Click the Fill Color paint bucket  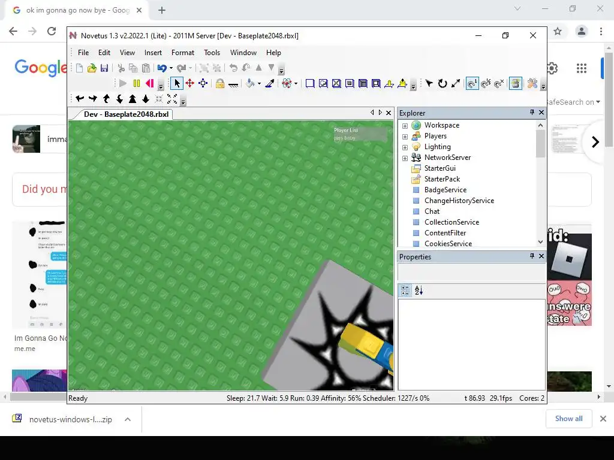250,83
